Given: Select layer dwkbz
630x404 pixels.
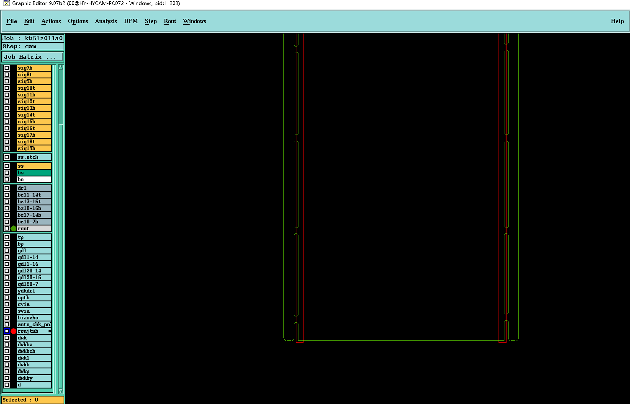Looking at the screenshot, I should click(34, 344).
